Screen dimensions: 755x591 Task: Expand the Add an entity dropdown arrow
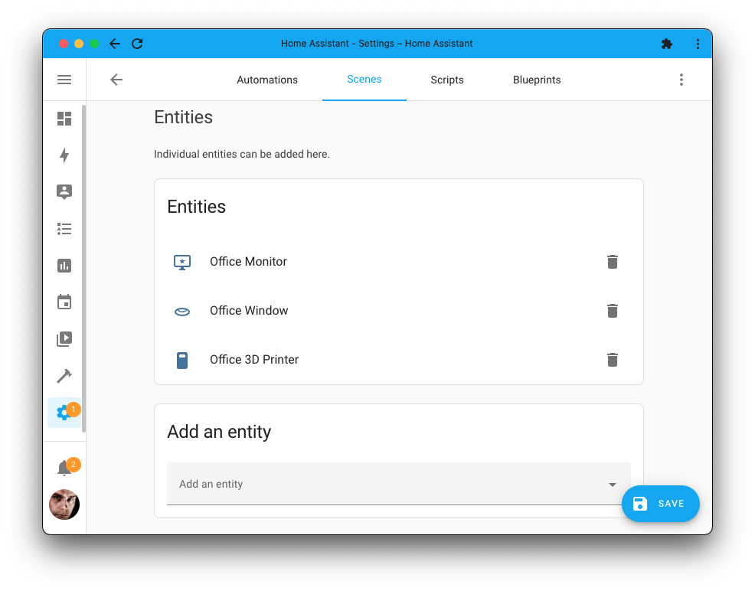tap(612, 485)
